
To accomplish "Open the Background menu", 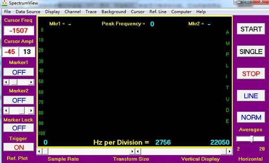I will (114, 12).
